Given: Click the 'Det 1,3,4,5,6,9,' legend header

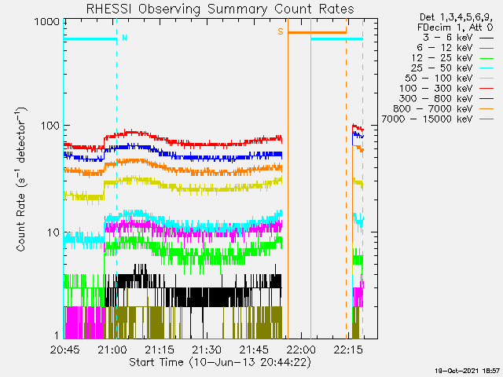Looking at the screenshot, I should pos(456,17).
